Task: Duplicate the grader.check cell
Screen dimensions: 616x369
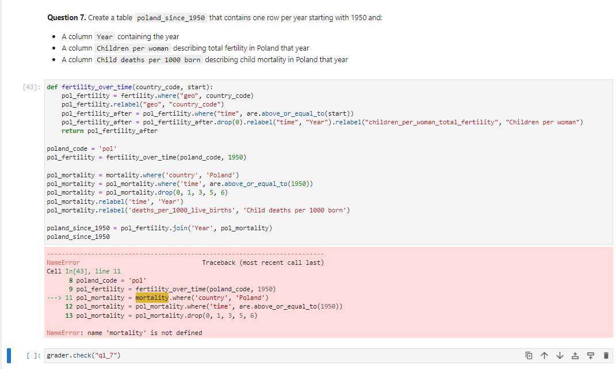Action: coord(529,356)
